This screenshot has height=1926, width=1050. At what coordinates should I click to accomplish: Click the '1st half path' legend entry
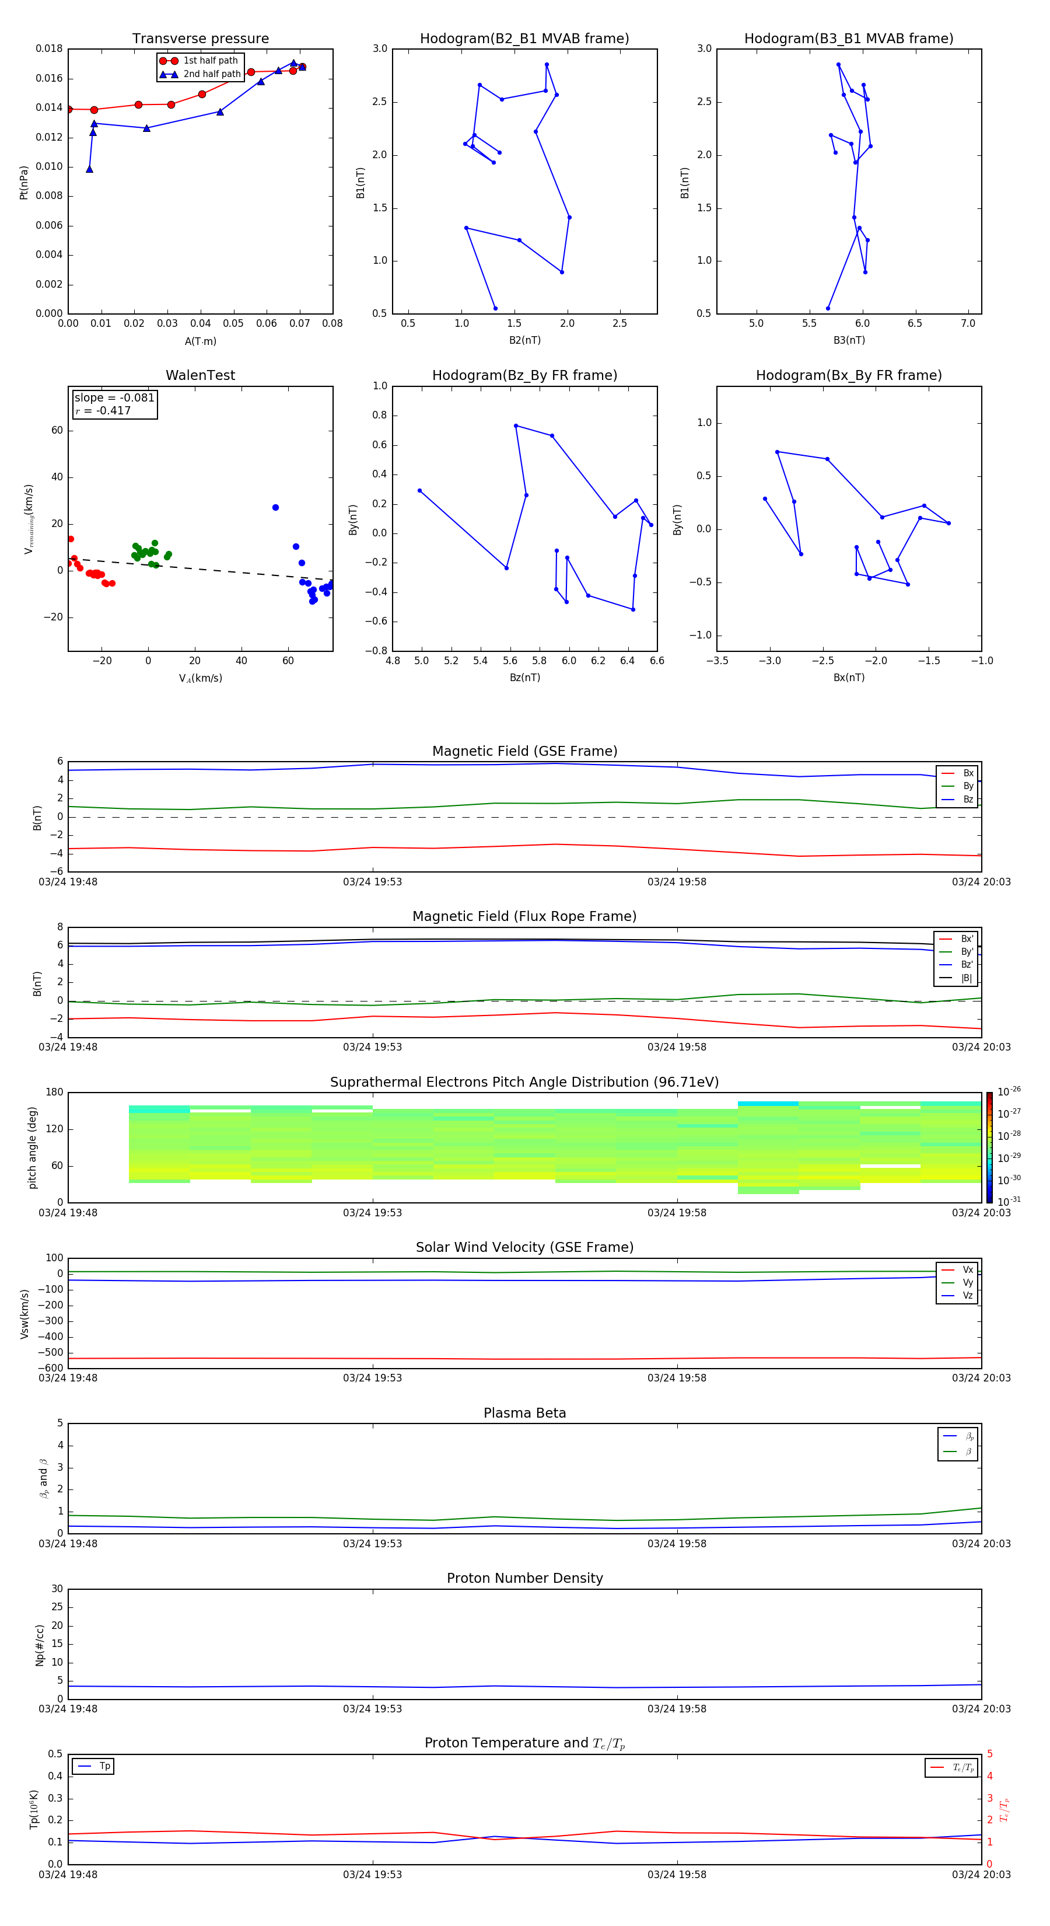click(199, 61)
